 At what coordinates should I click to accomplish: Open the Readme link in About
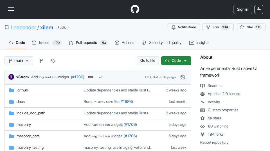click(215, 86)
